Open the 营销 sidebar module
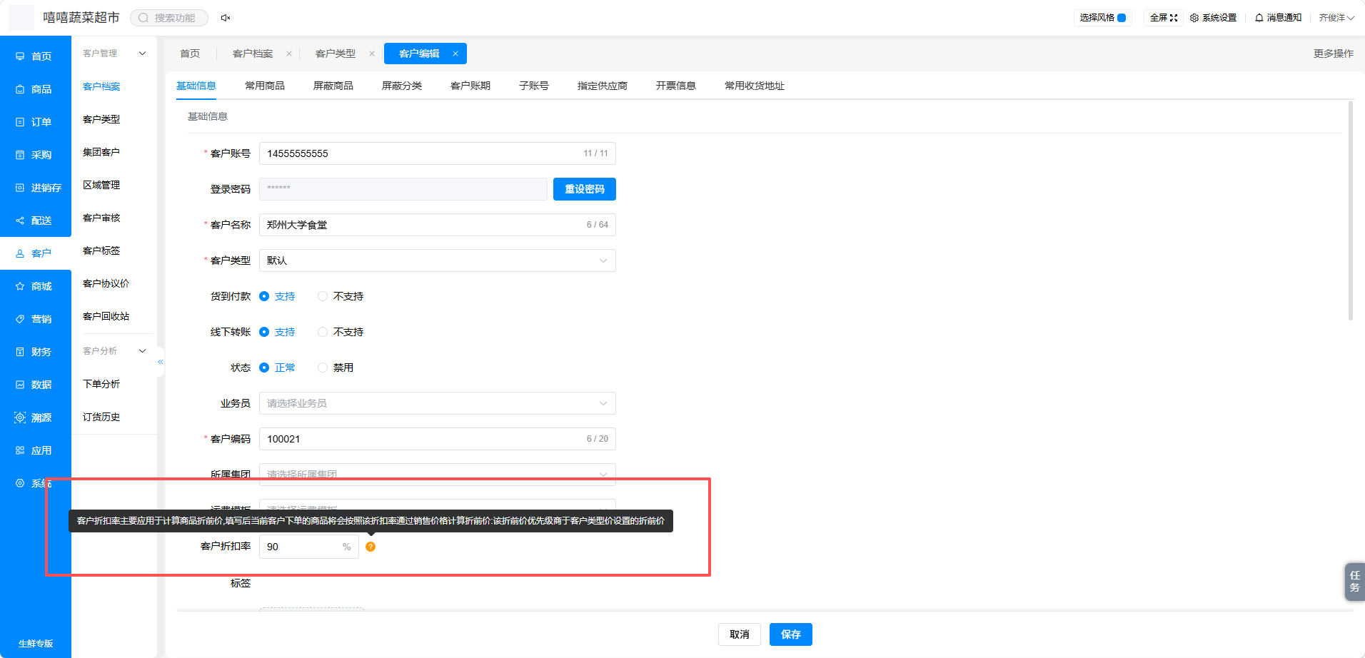The width and height of the screenshot is (1365, 658). point(35,319)
